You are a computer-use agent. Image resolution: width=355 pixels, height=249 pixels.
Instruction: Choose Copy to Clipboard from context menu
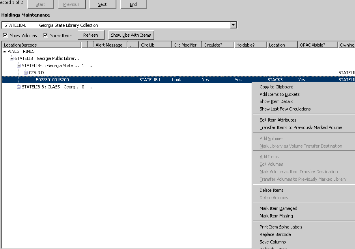[x=276, y=87]
